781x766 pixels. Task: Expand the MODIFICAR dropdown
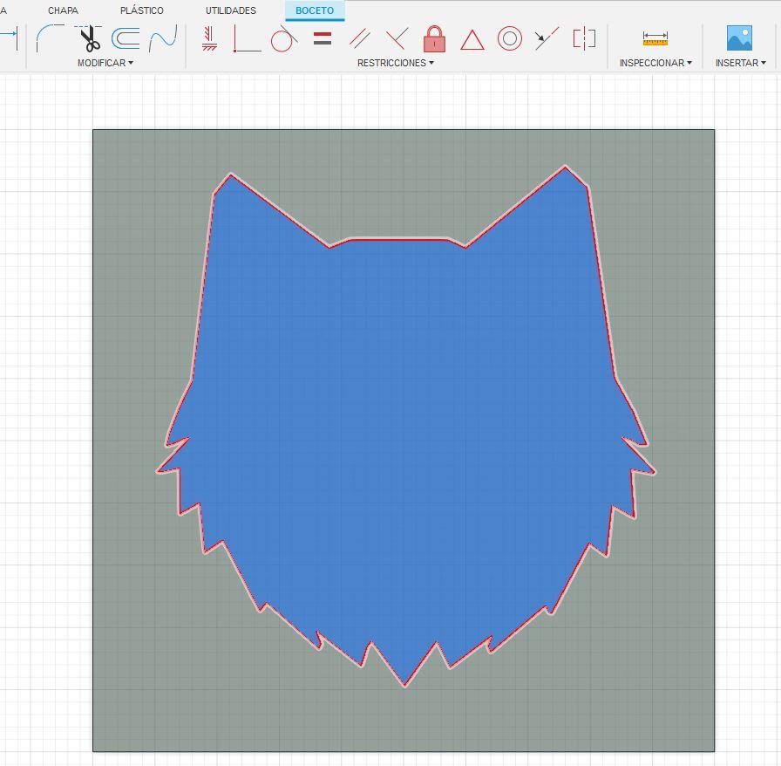coord(105,63)
